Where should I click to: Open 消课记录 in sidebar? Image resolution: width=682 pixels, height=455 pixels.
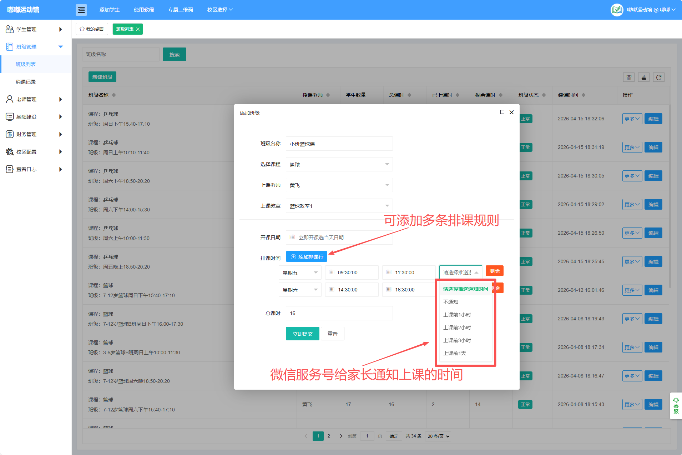coord(36,82)
